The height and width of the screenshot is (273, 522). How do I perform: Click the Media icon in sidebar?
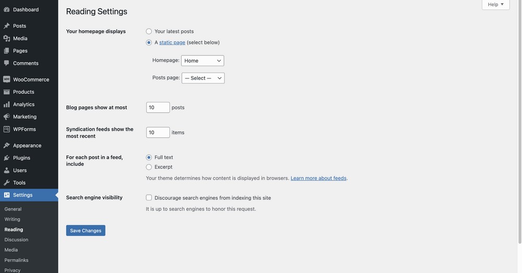click(x=6, y=38)
